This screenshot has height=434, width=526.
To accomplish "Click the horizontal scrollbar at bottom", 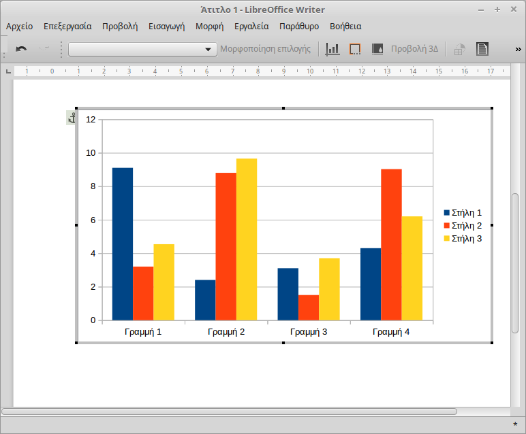I will point(229,411).
